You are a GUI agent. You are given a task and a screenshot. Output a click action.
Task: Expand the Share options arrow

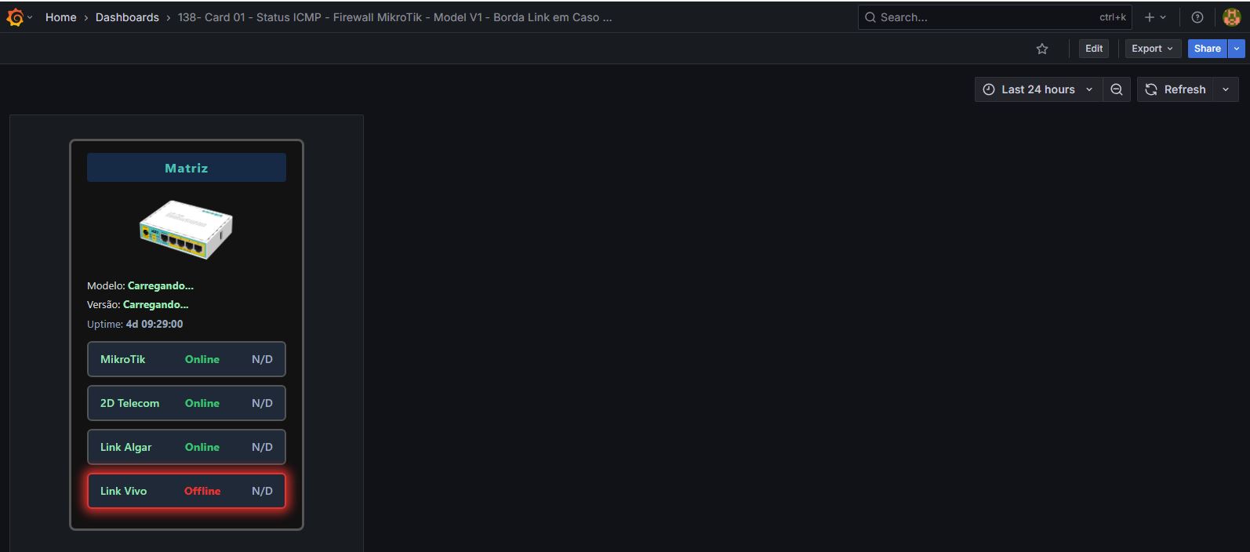(1237, 49)
